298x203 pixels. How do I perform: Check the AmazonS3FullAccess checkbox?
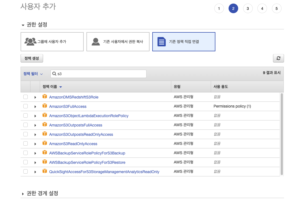pyautogui.click(x=26, y=106)
